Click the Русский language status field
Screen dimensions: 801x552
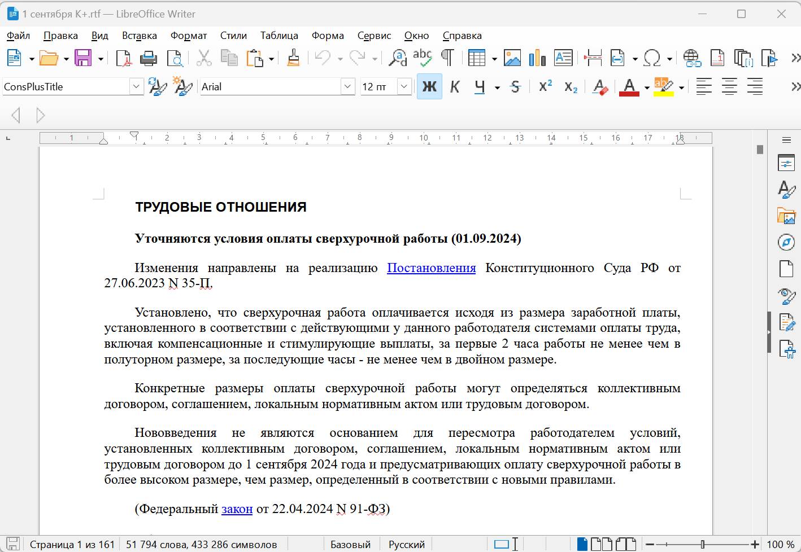coord(407,545)
